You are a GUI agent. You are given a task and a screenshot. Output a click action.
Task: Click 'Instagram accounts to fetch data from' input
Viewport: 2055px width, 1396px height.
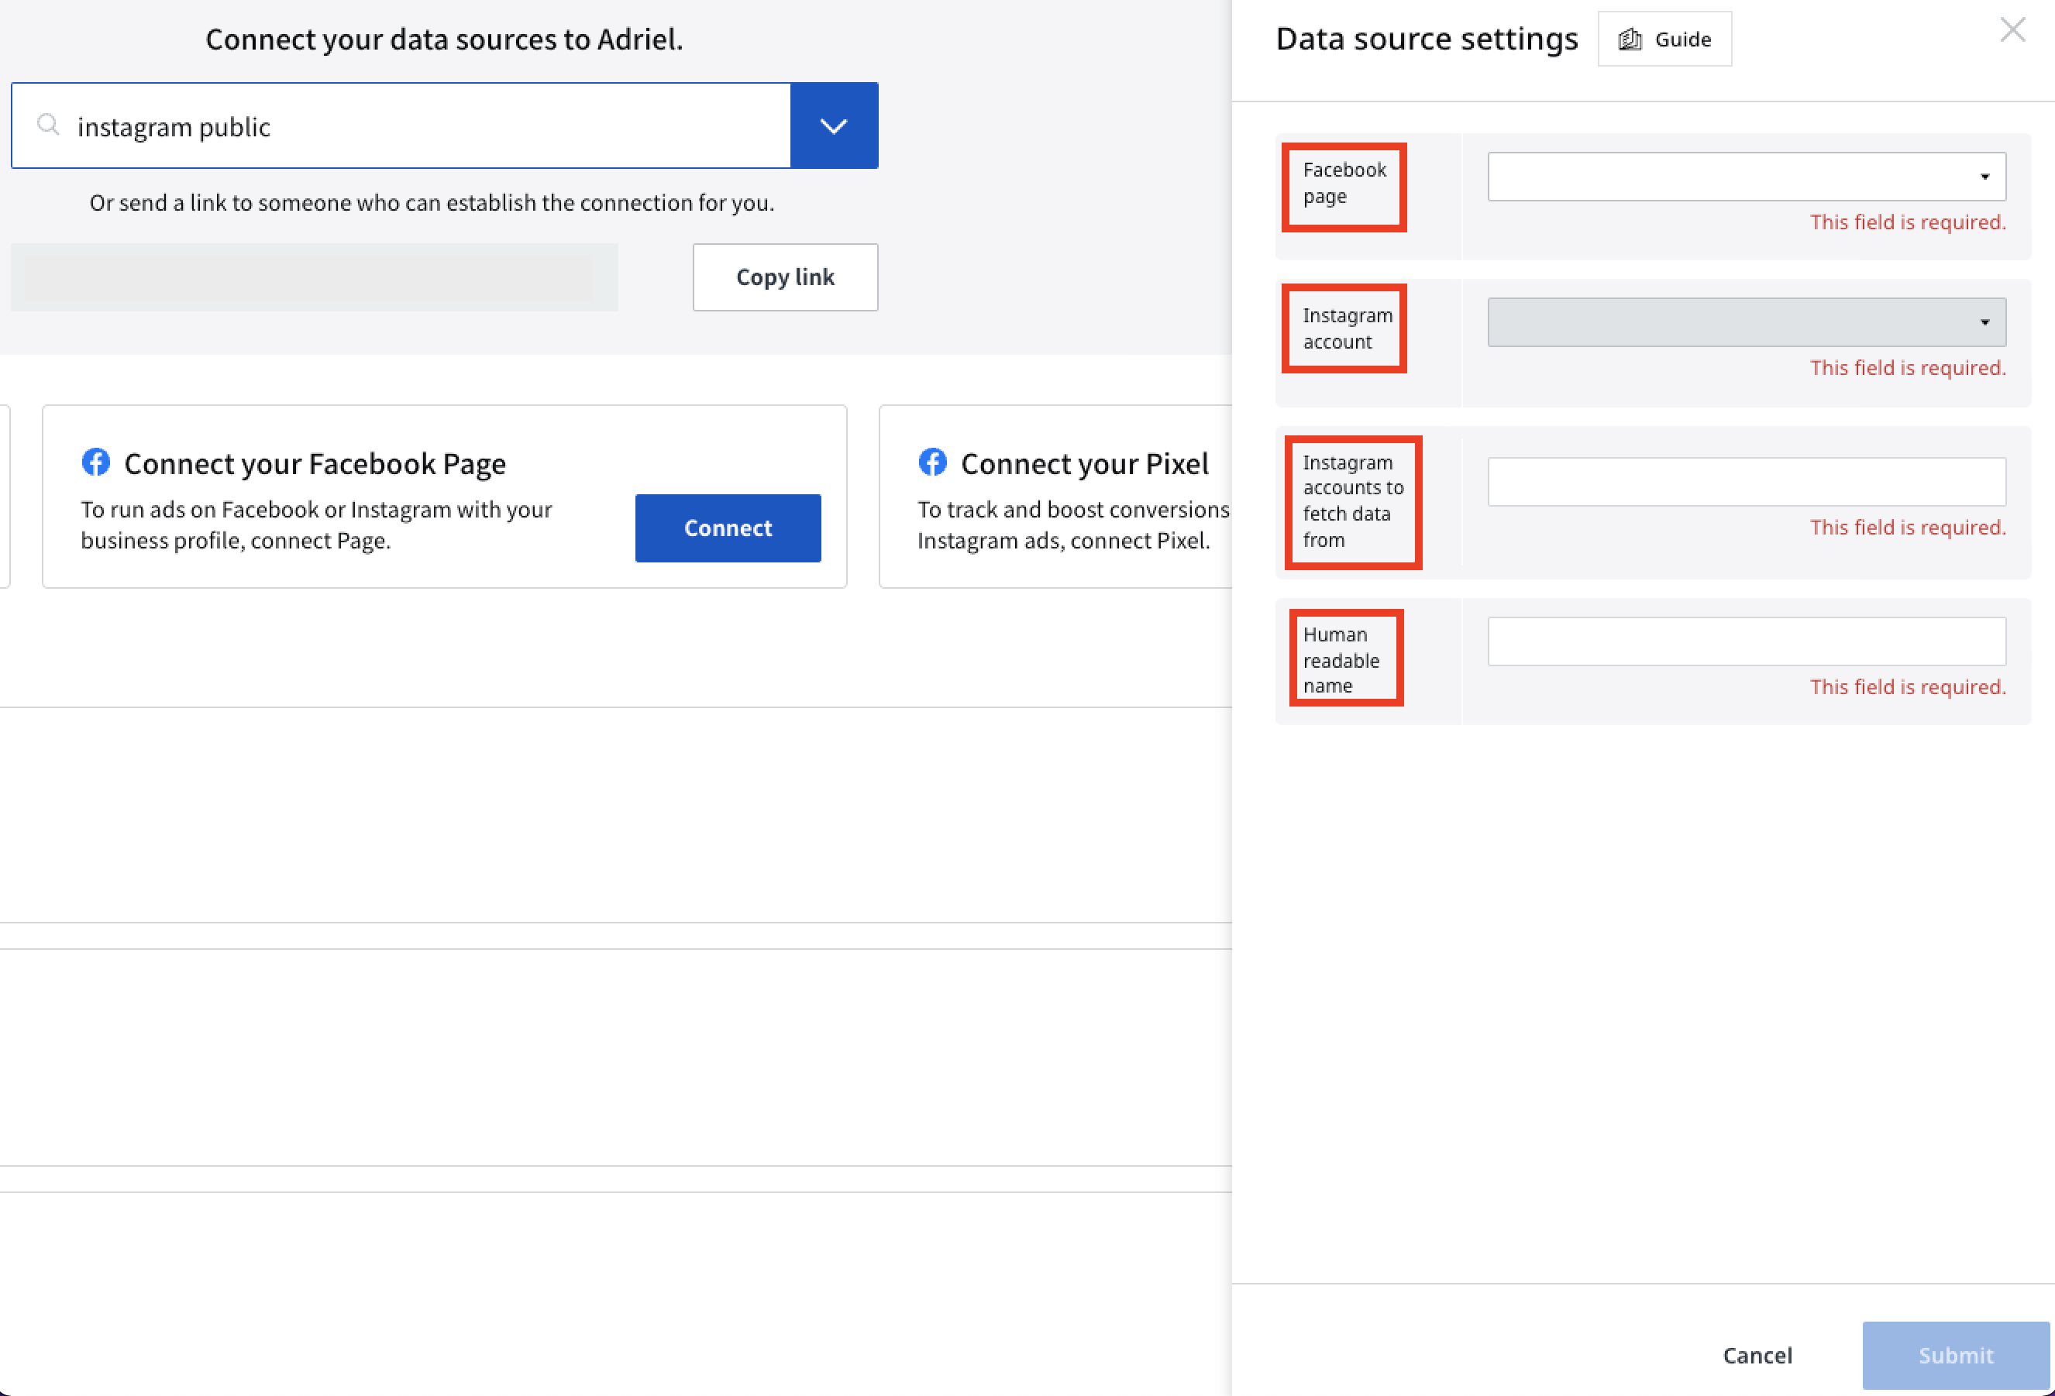pyautogui.click(x=1747, y=481)
